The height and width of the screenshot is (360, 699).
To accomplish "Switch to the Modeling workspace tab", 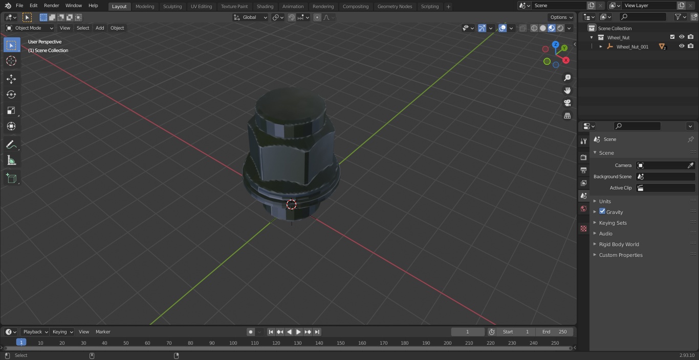I will point(145,6).
